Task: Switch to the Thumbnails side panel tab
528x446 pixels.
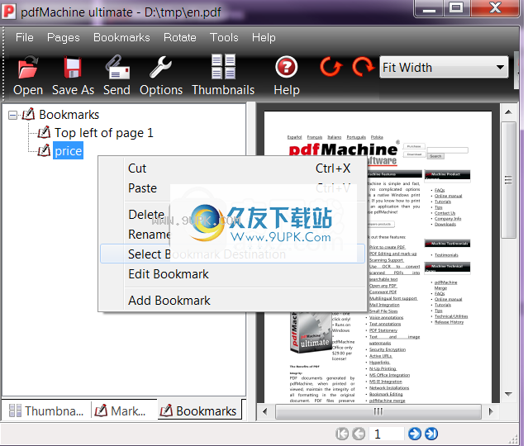Action: coord(46,410)
